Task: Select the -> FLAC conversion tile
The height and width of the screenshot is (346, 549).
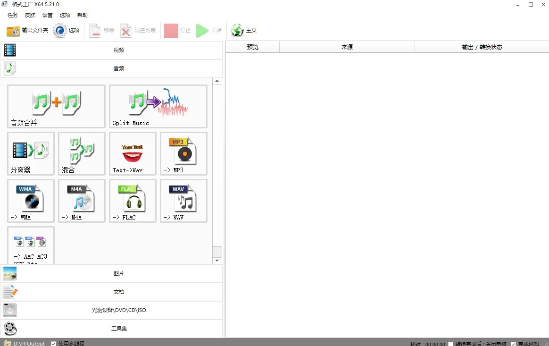Action: [x=133, y=201]
